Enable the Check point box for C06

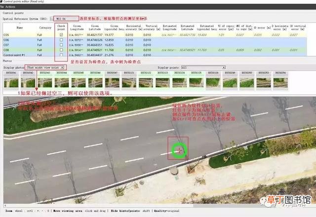tap(61, 40)
